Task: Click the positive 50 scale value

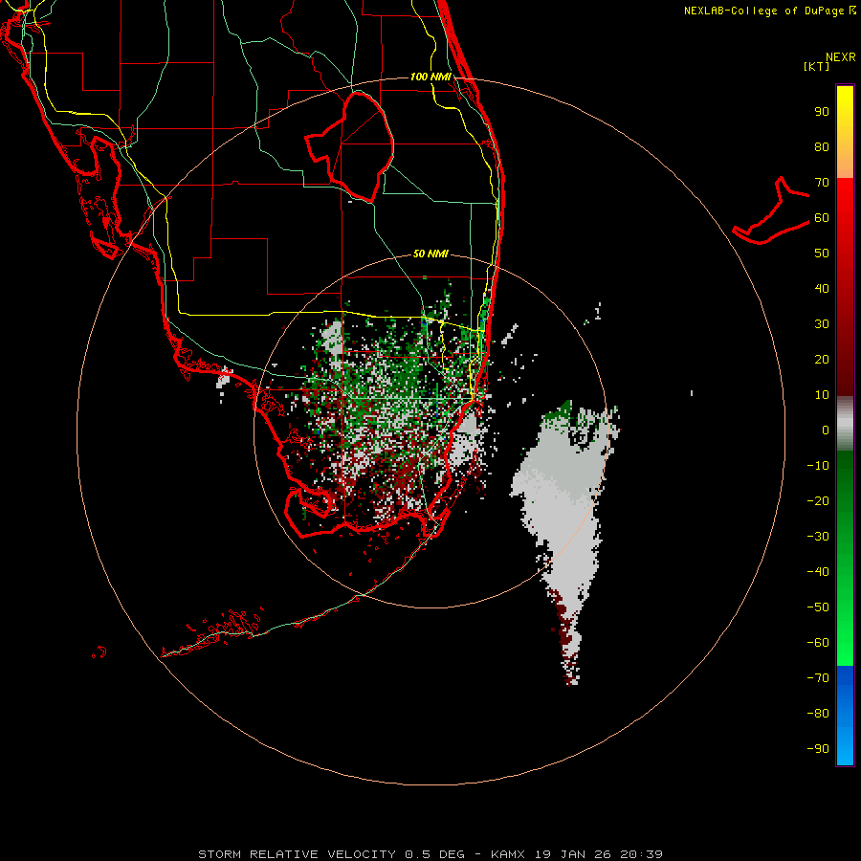Action: tap(822, 254)
